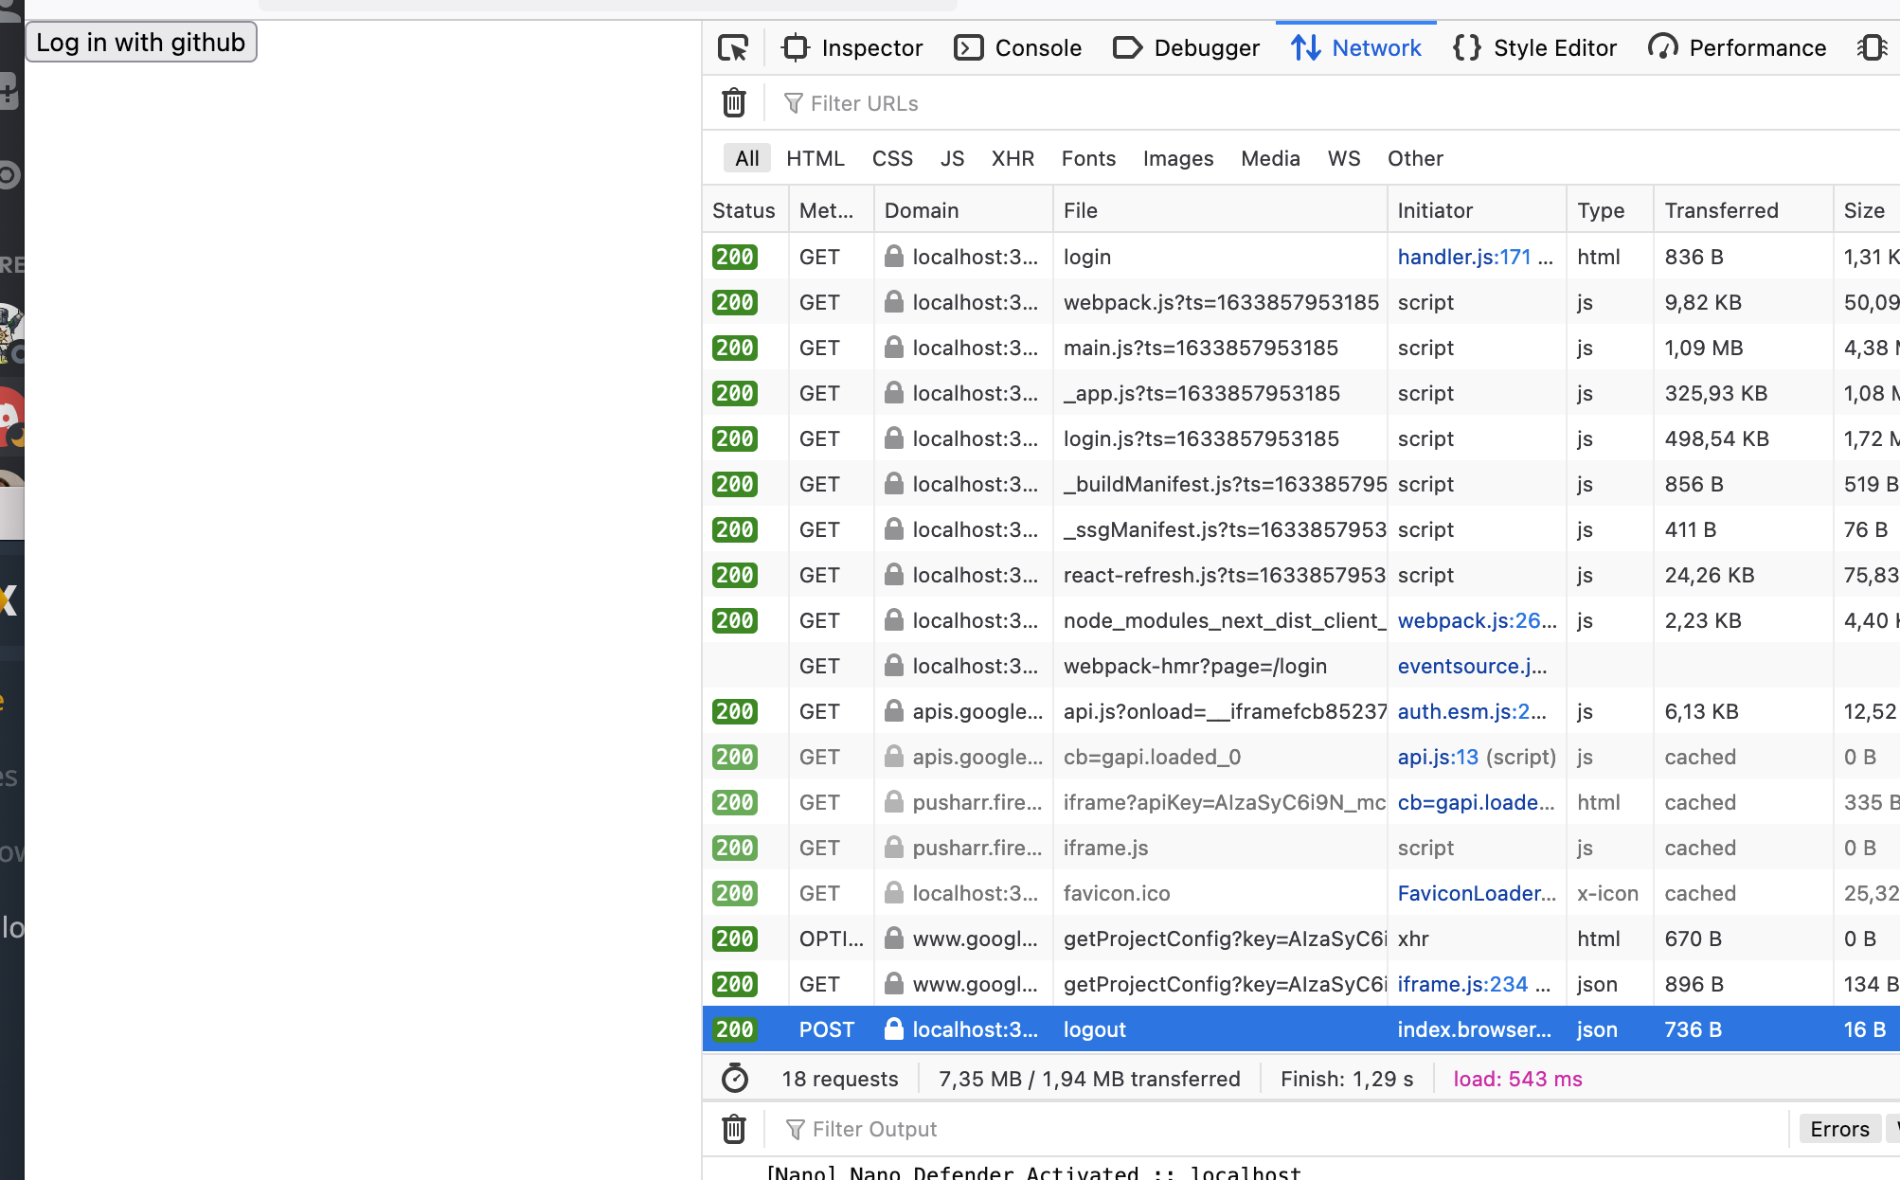Click the Performance panel headphones icon

[x=1662, y=47]
